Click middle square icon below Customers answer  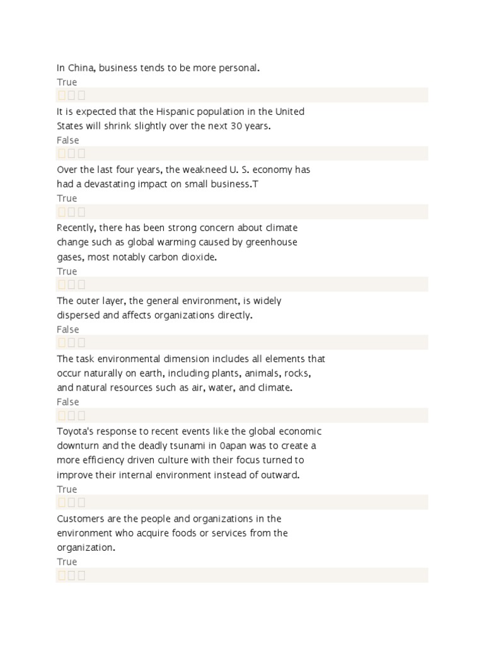[x=71, y=575]
